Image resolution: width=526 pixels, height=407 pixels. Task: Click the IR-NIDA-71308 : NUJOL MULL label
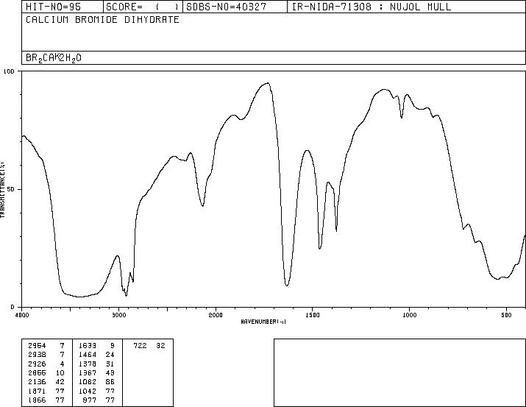point(372,7)
